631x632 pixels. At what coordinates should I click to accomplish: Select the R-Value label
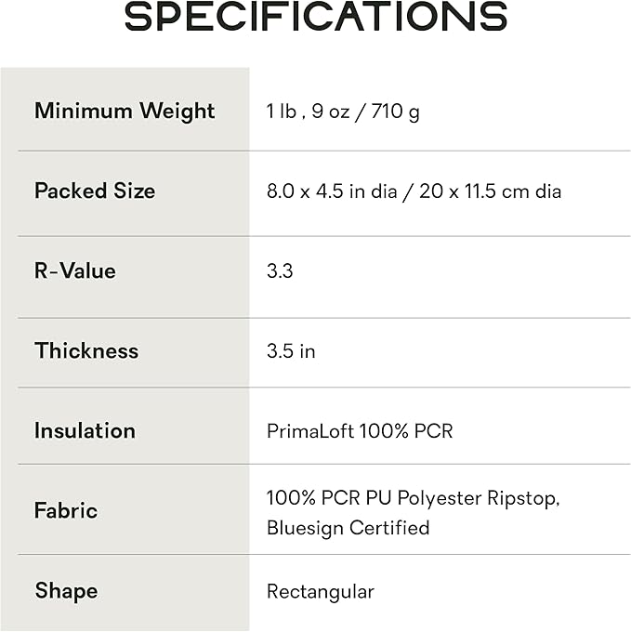(75, 271)
